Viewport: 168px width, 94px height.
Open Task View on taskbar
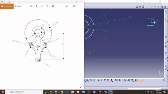pos(51,92)
